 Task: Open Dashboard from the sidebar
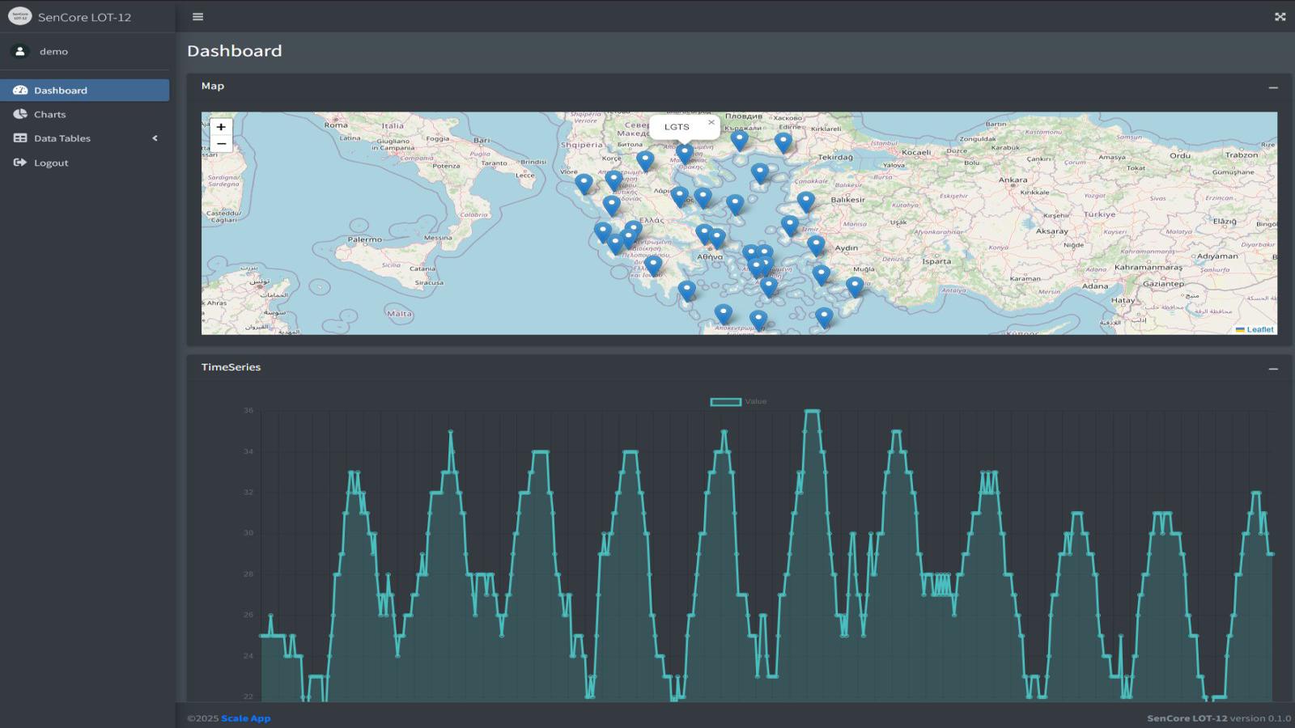(61, 91)
